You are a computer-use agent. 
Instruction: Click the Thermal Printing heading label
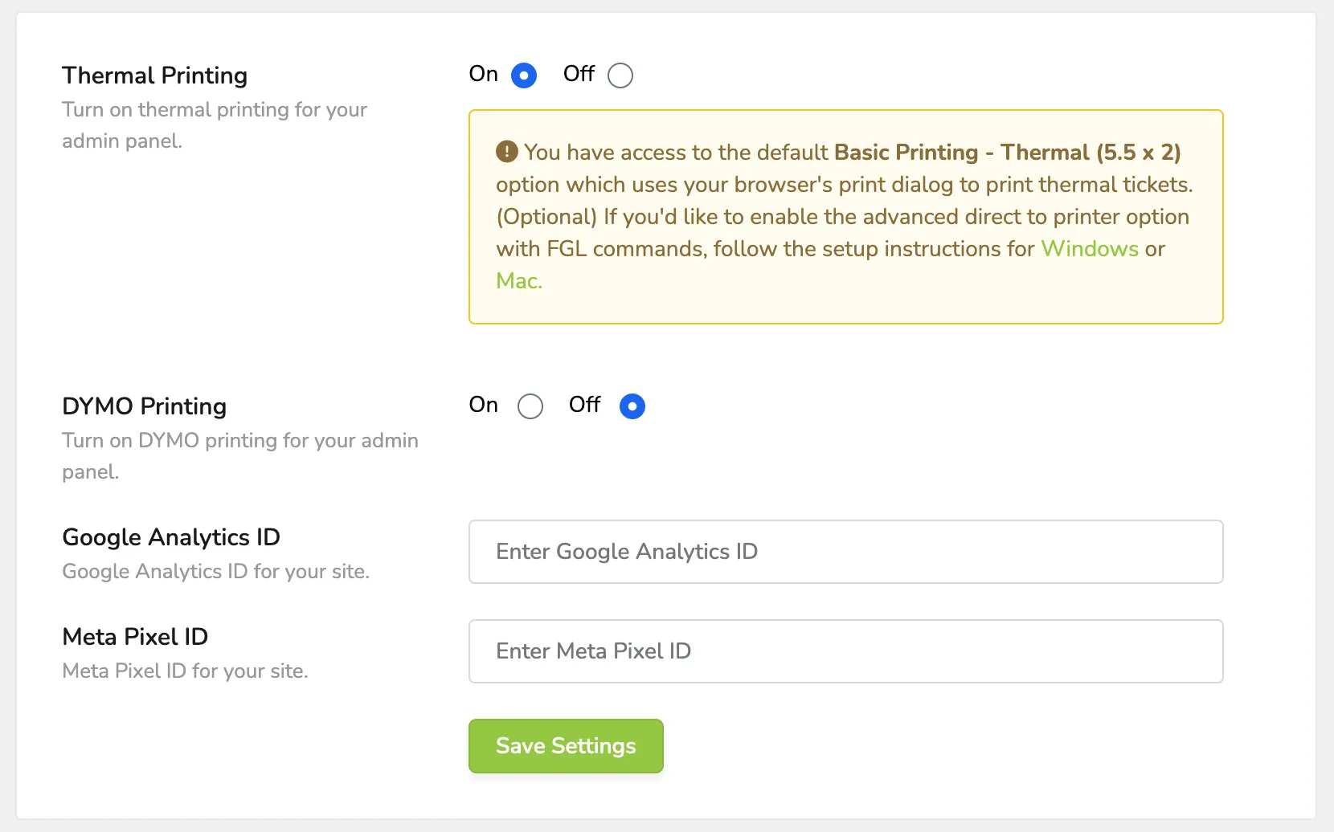tap(154, 75)
